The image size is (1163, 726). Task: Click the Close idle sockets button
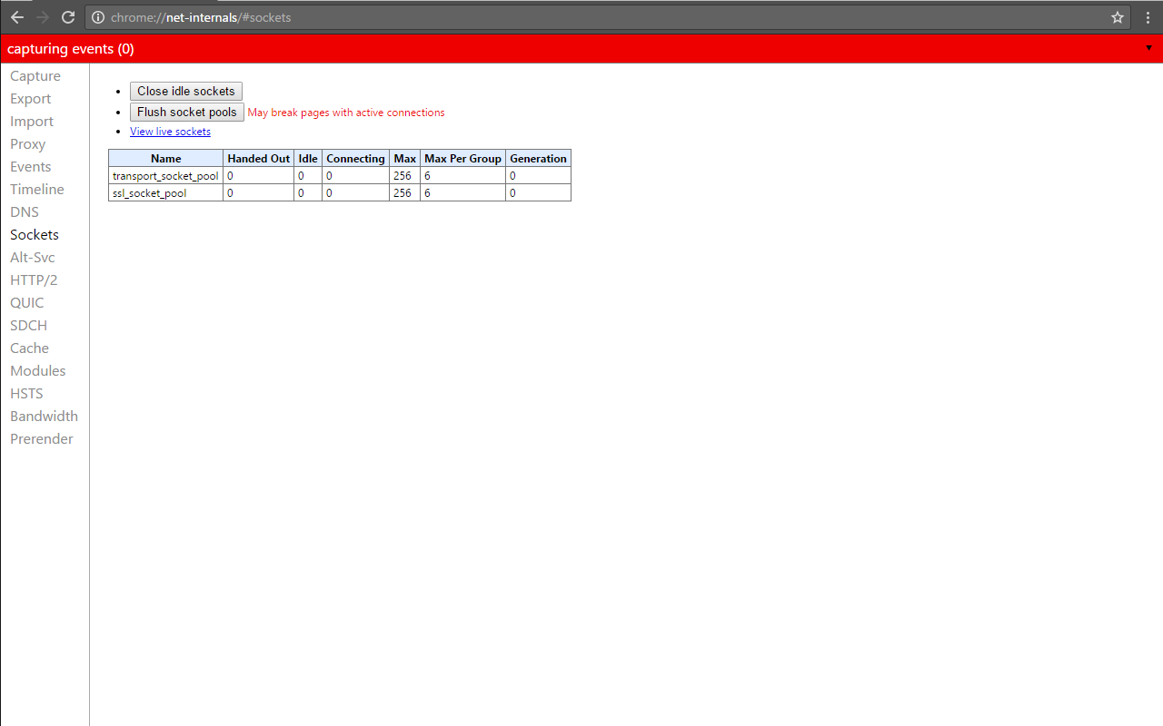point(186,92)
